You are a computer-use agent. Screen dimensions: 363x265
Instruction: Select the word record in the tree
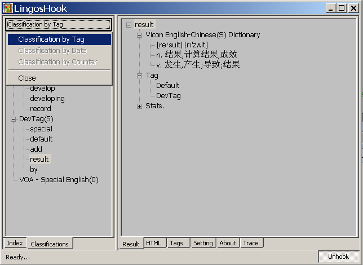[x=40, y=108]
